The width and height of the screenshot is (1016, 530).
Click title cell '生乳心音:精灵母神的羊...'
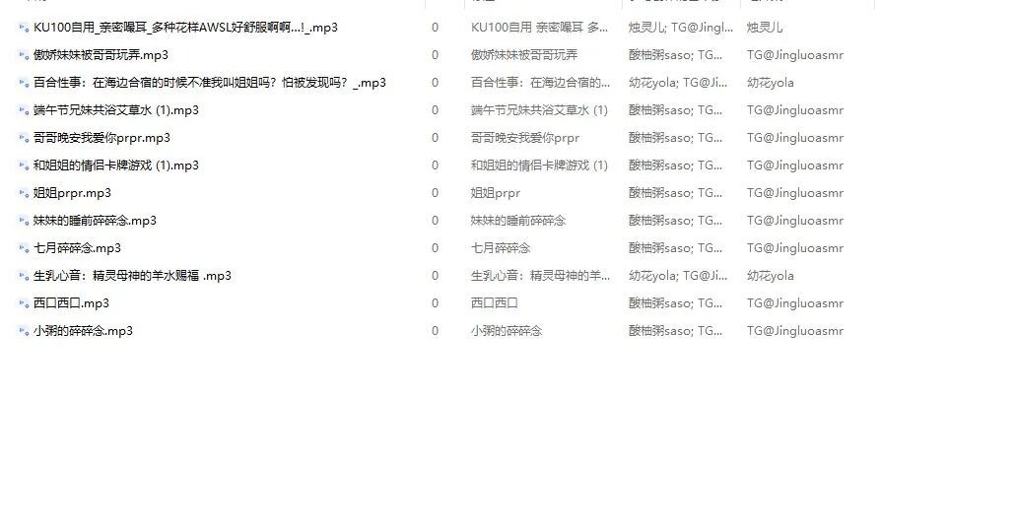tap(540, 276)
